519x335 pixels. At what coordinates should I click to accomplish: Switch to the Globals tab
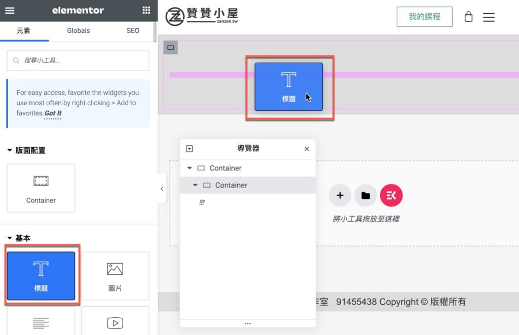pyautogui.click(x=79, y=31)
